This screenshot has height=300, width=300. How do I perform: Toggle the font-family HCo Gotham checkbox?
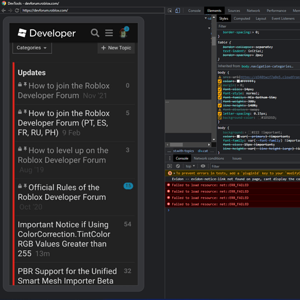(220, 97)
